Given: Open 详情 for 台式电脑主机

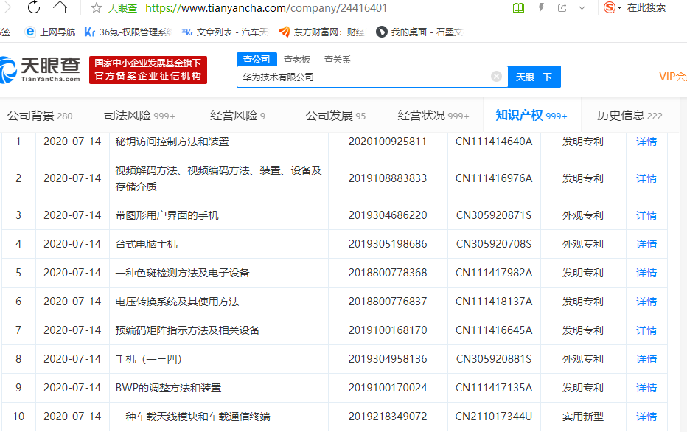Looking at the screenshot, I should point(646,244).
